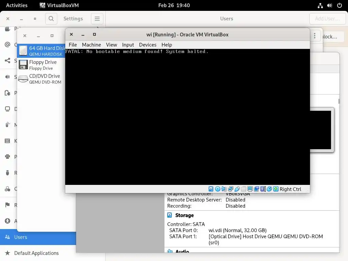Select CD/DVD Drive QEMU DVD-ROM in Disks
Screen dimensions: 348x261
pos(41,79)
